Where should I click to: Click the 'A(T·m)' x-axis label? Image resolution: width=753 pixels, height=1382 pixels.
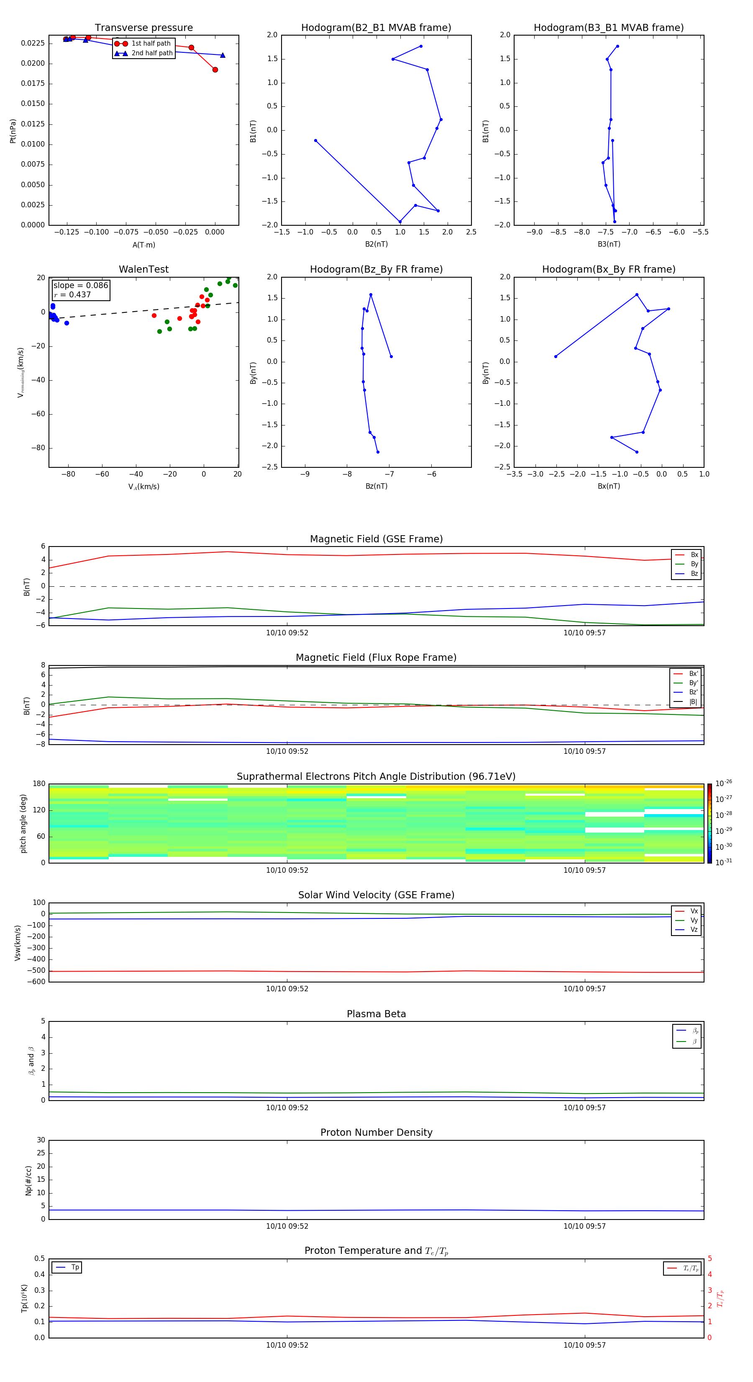pos(143,245)
